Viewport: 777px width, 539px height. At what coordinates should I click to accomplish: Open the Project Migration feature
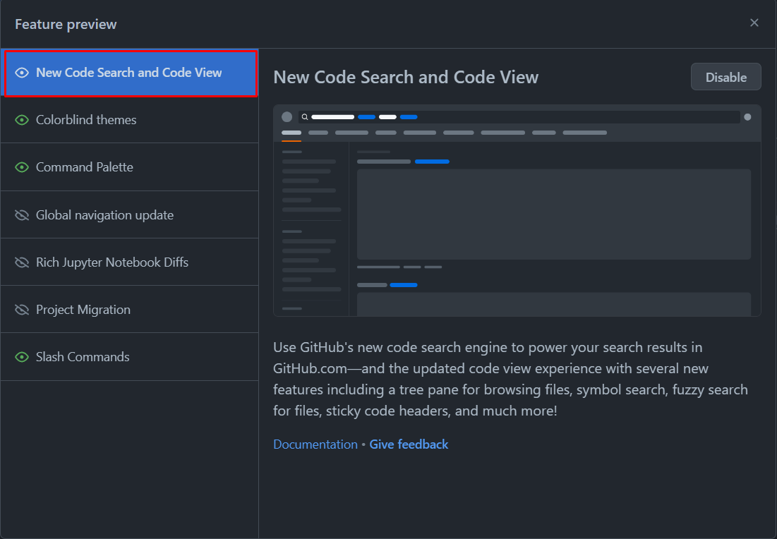click(x=129, y=310)
